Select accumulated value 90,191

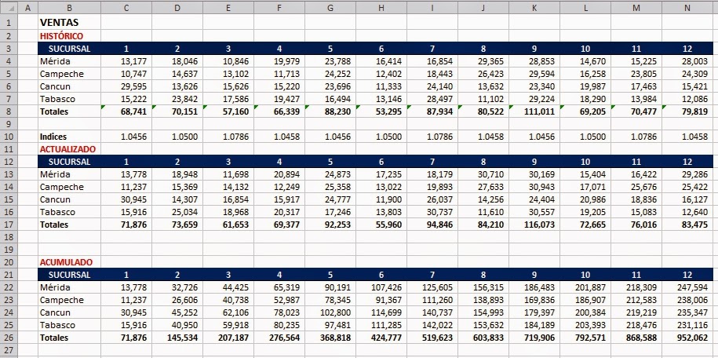330,287
